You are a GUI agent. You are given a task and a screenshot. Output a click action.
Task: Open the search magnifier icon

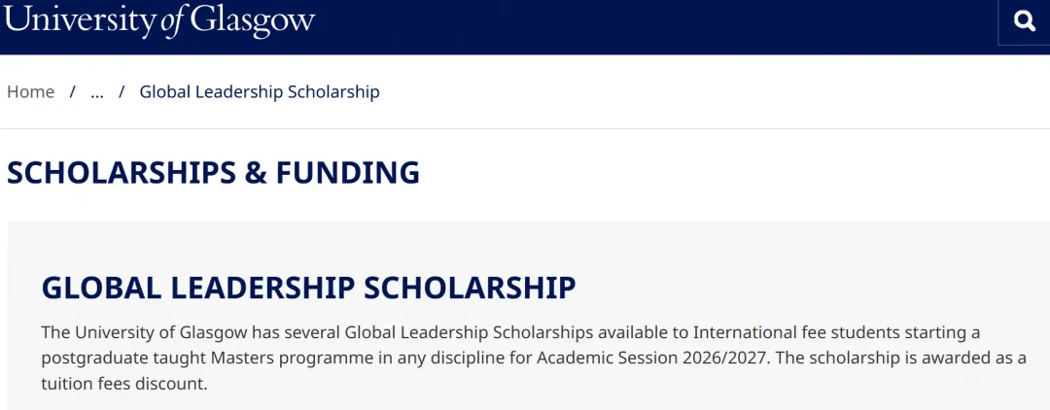click(1024, 21)
